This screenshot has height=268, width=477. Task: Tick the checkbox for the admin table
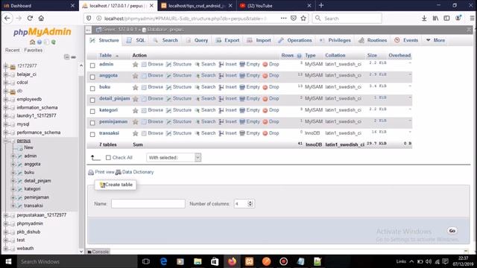click(x=92, y=65)
